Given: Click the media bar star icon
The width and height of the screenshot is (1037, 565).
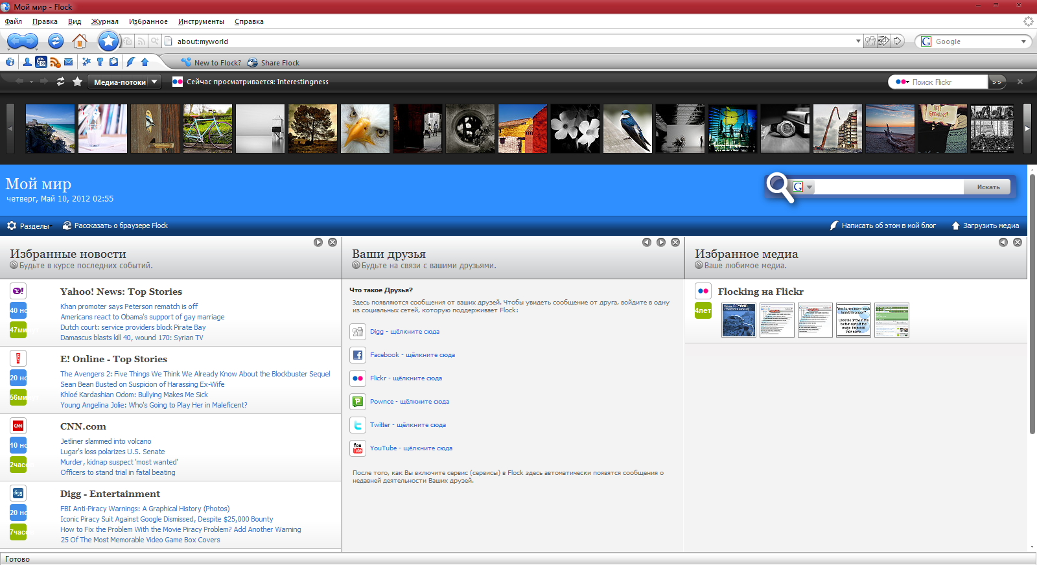Looking at the screenshot, I should (77, 82).
